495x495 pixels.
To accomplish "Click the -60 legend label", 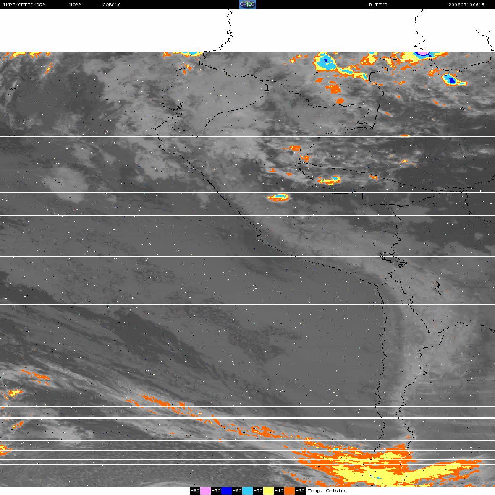I will (x=237, y=490).
